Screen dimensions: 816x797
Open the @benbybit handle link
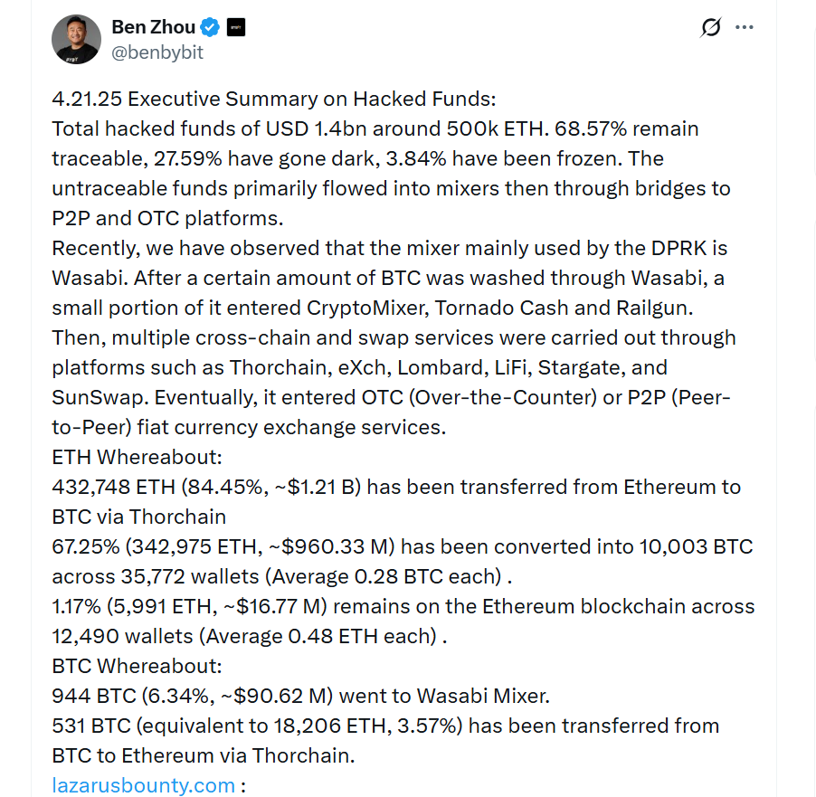click(157, 52)
